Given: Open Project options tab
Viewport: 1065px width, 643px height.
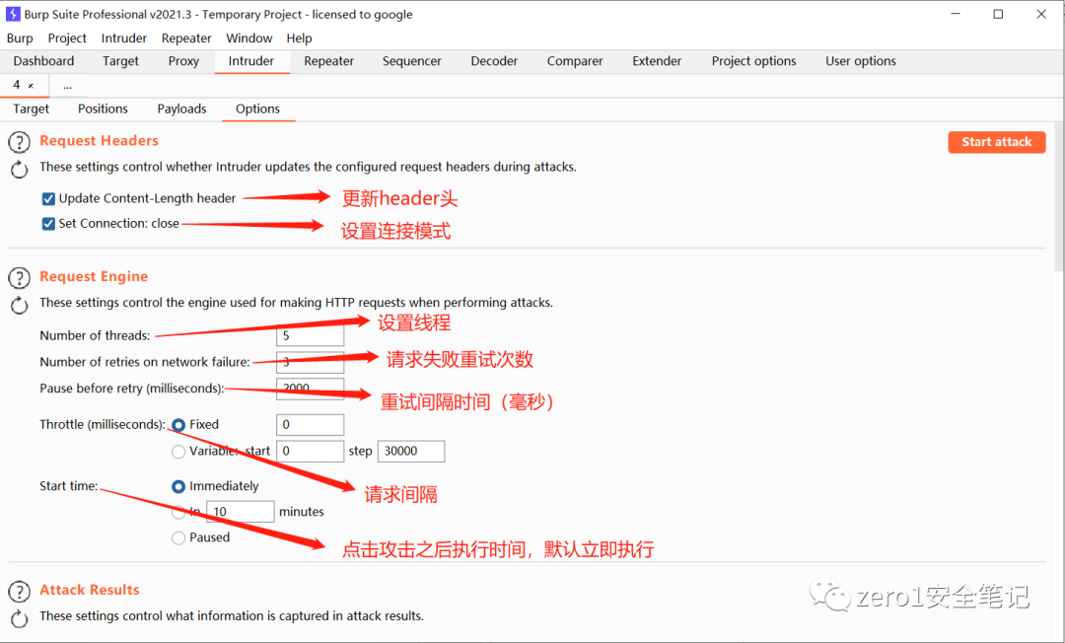Looking at the screenshot, I should point(754,61).
